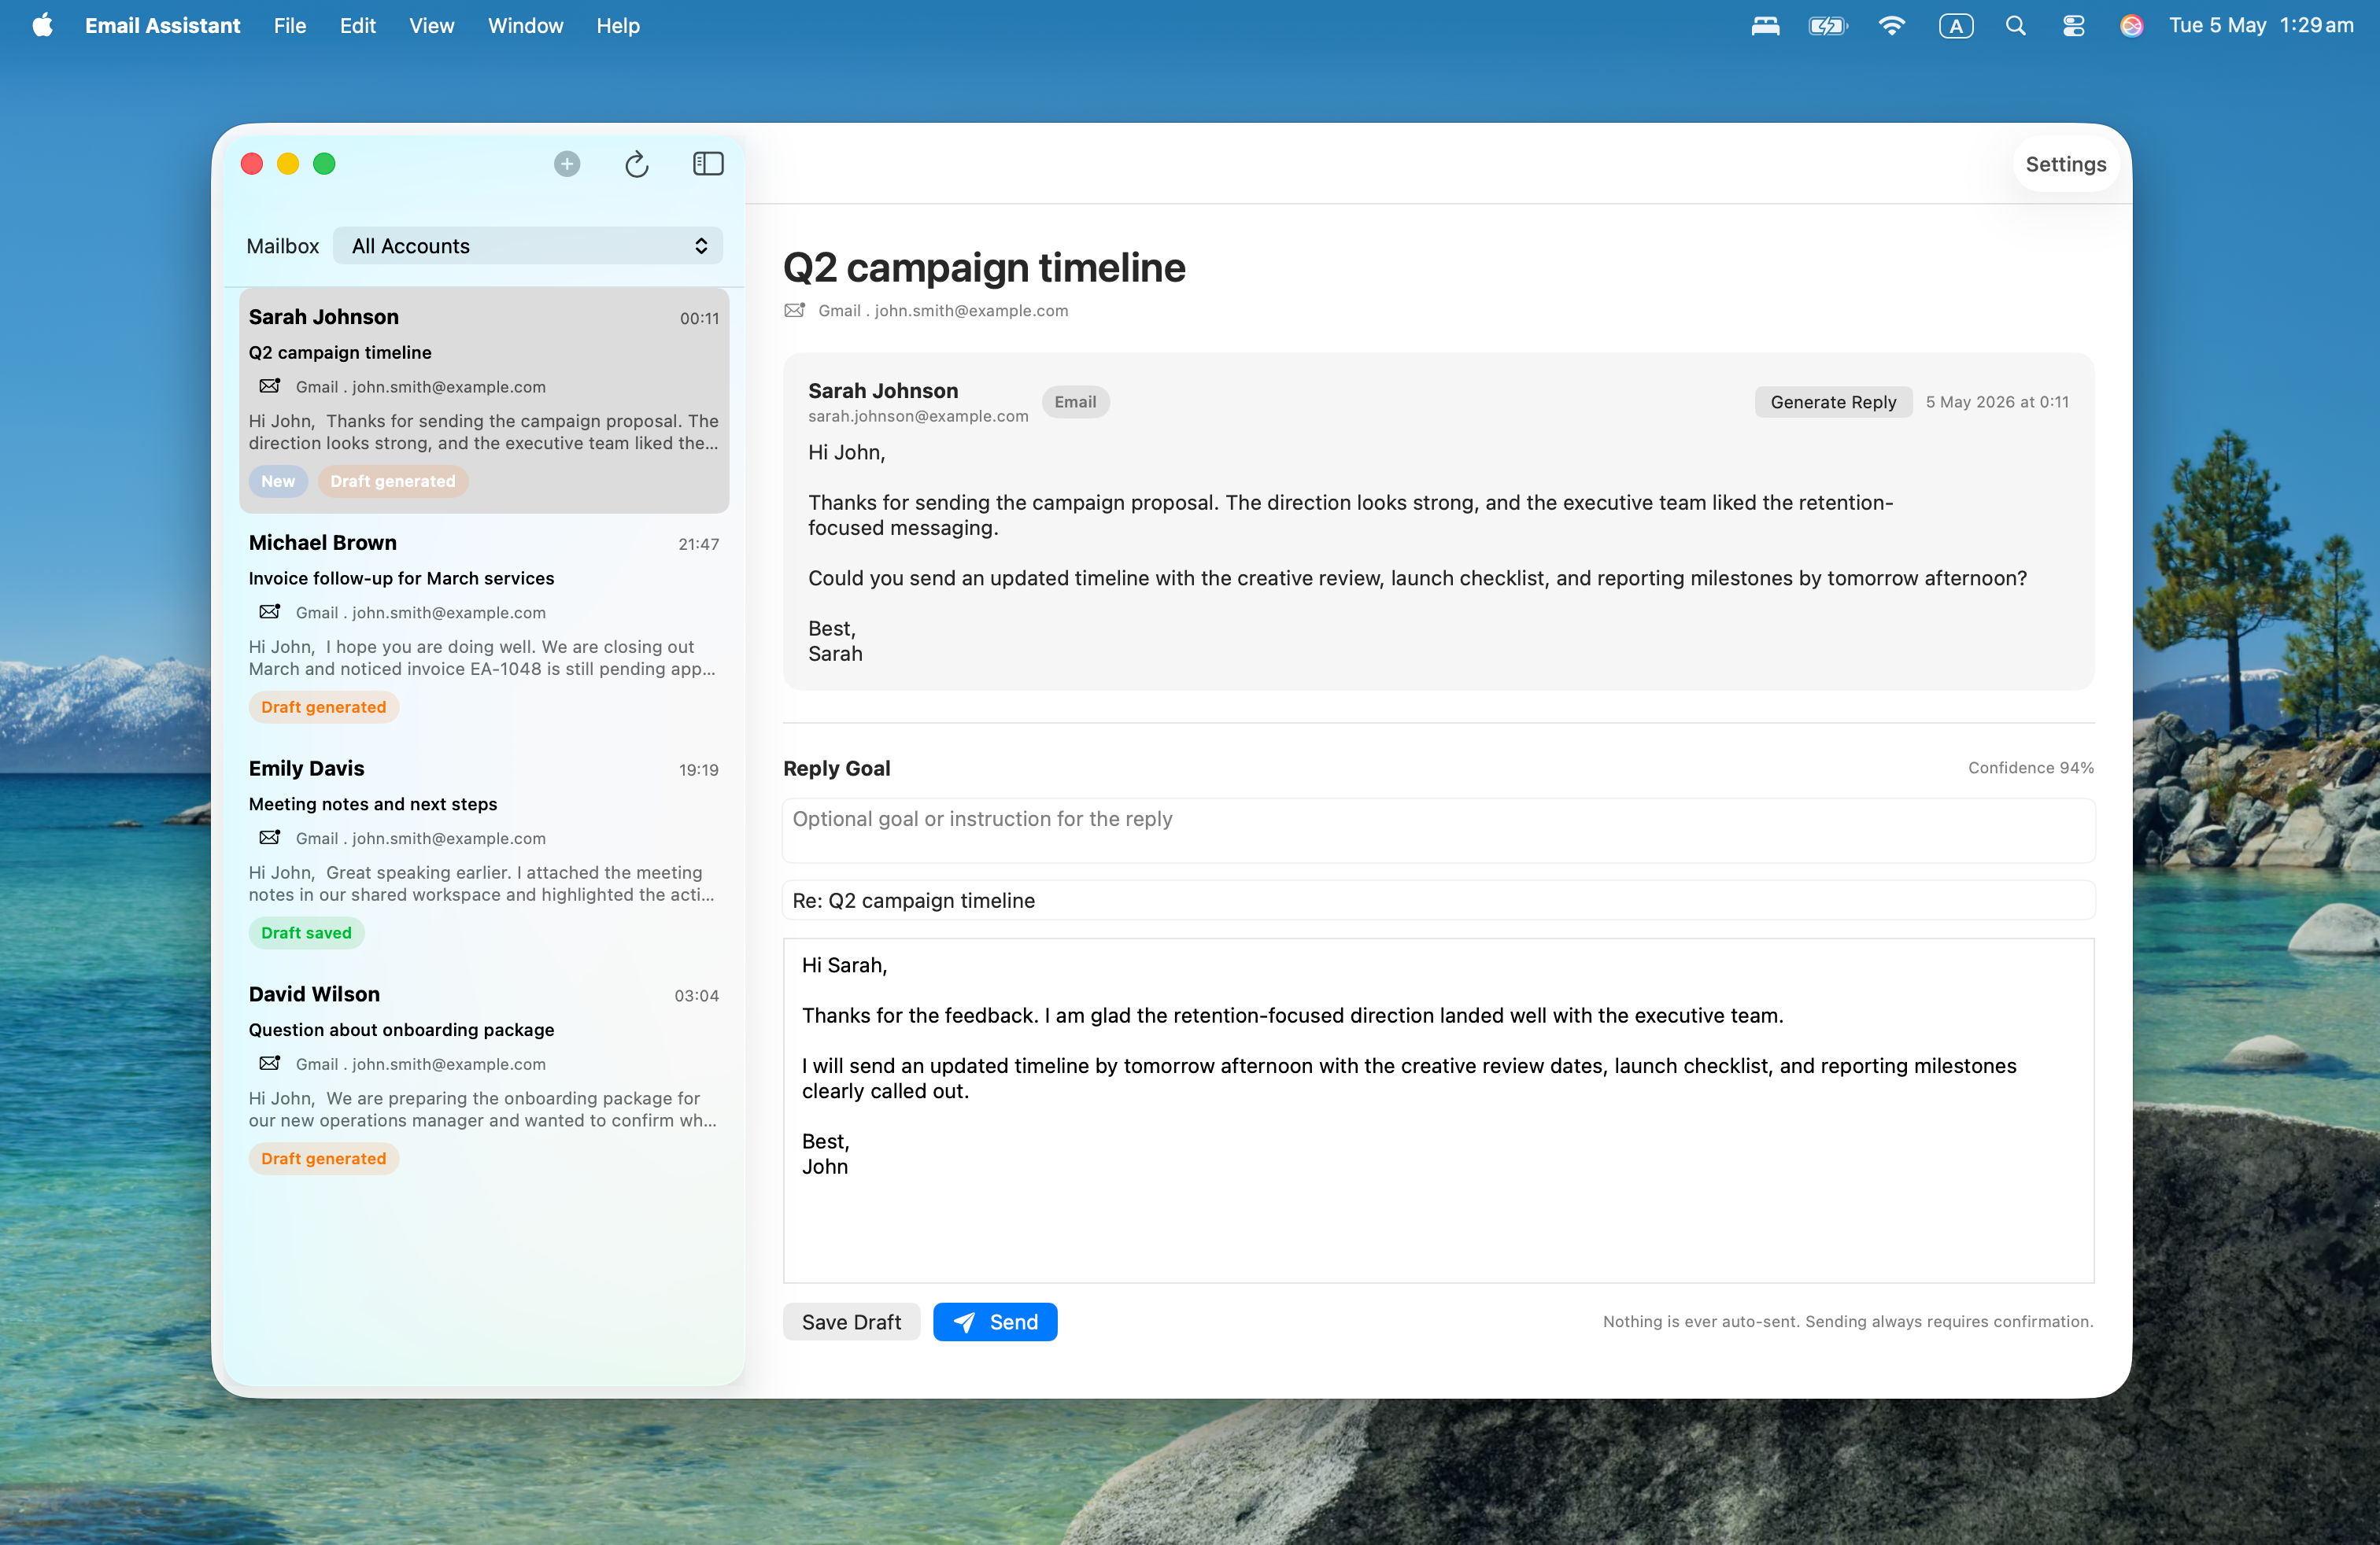
Task: Click the Q2 campaign timeline heading
Action: click(x=984, y=267)
